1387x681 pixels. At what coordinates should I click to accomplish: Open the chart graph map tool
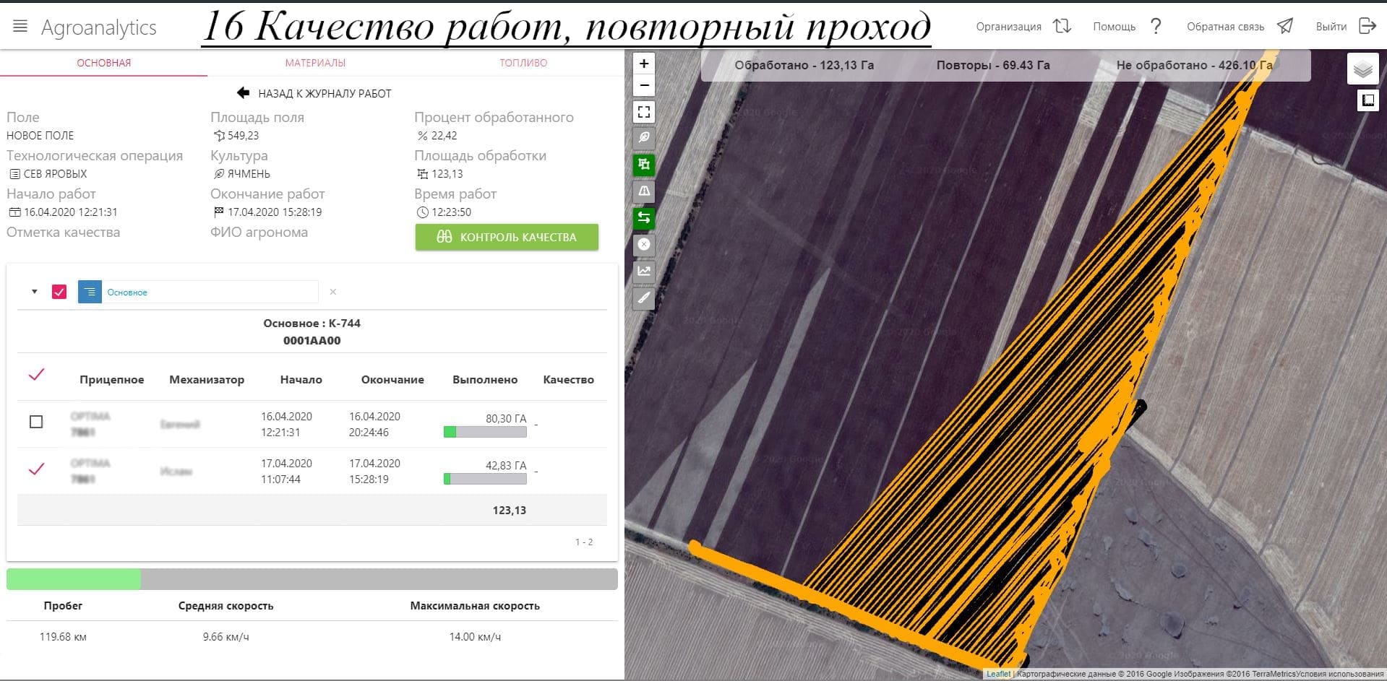[643, 271]
